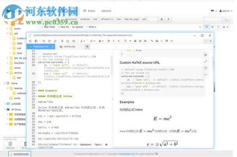Open the More dropdown in file toolbar
Image resolution: width=237 pixels, height=157 pixels.
[91, 27]
